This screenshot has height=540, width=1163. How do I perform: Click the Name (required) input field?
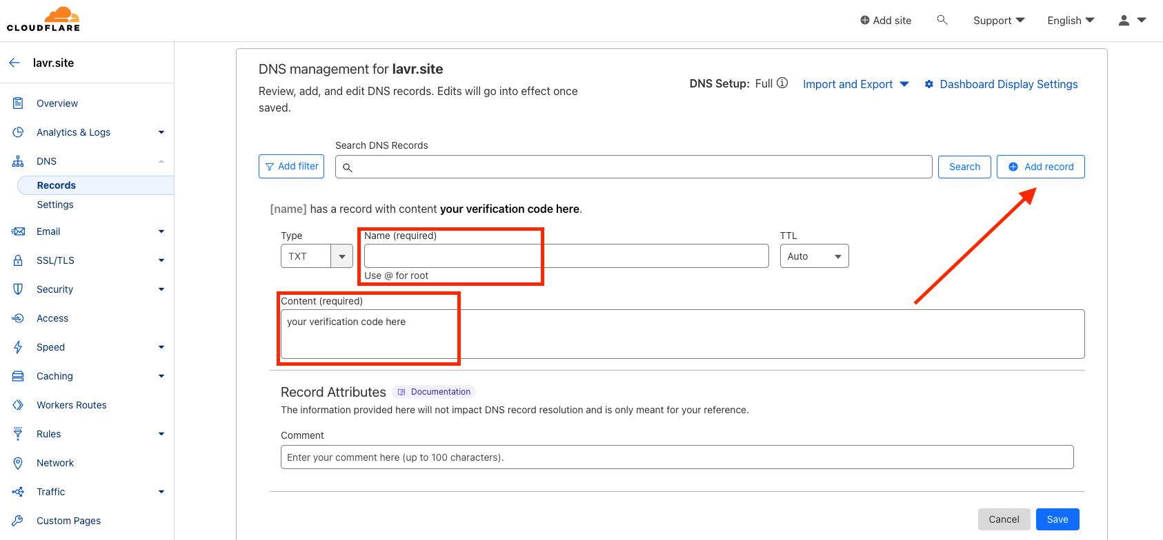click(566, 256)
